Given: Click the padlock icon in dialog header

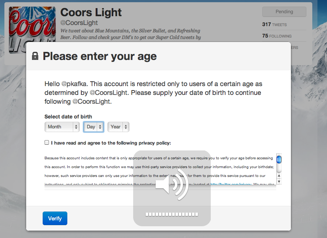Looking at the screenshot, I should coord(35,56).
